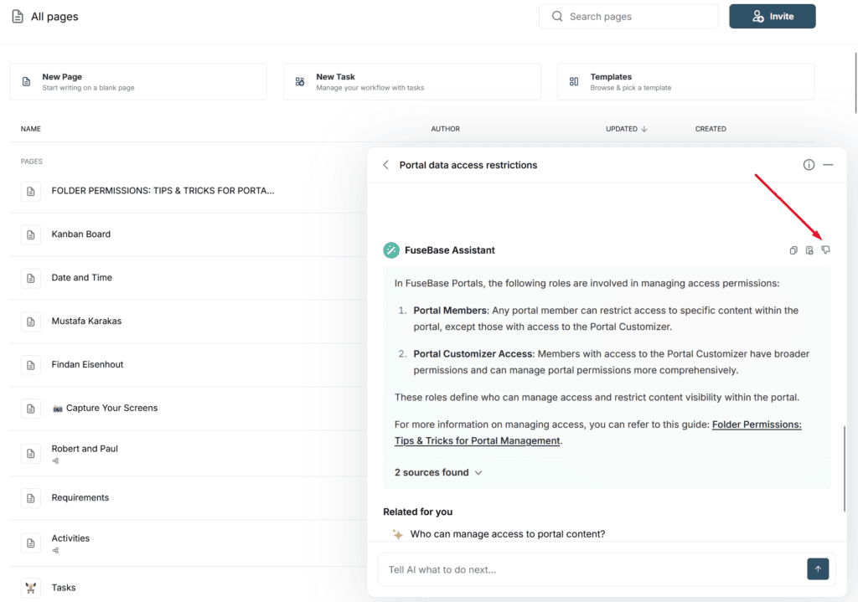Viewport: 858px width, 602px height.
Task: Click page icon beside Date and Time
Action: pyautogui.click(x=31, y=278)
